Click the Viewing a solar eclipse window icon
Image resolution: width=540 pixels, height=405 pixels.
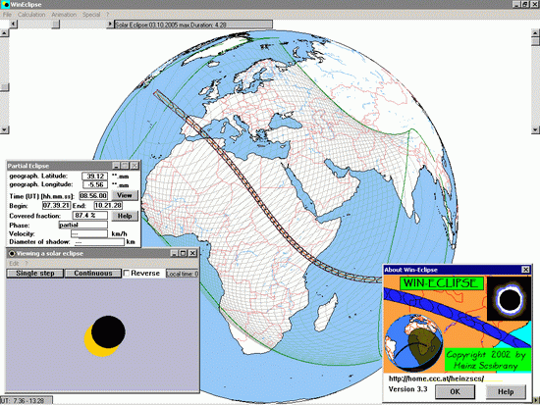point(12,253)
